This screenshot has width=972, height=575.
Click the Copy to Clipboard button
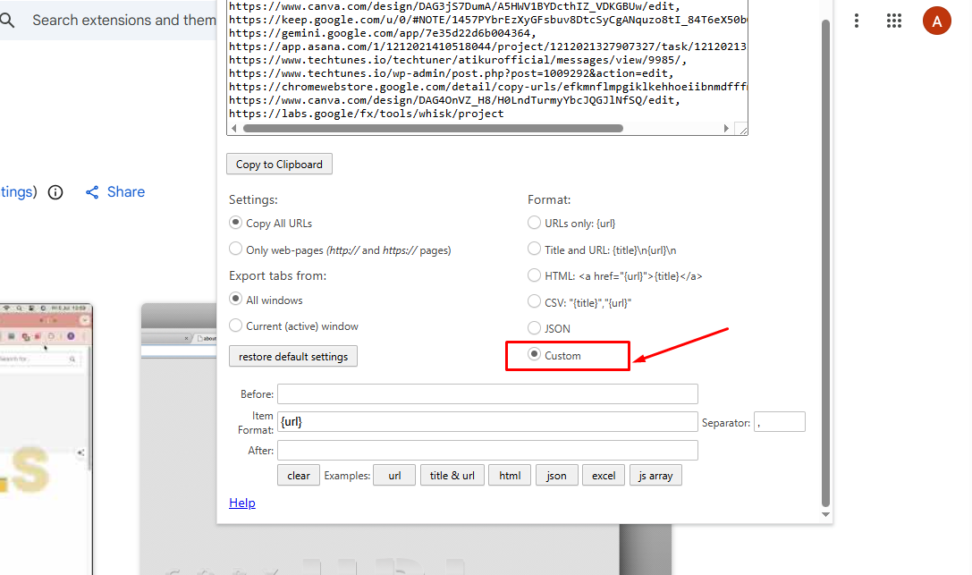pos(280,164)
